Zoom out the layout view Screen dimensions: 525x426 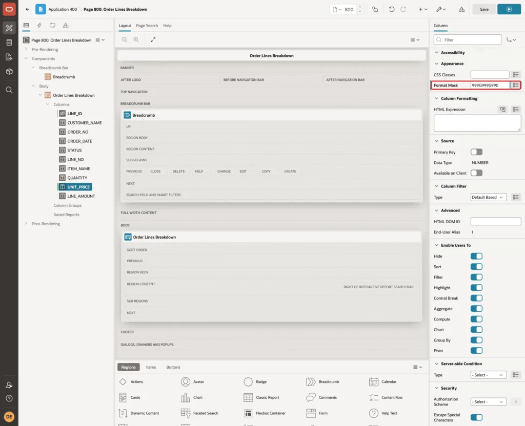[x=125, y=39]
